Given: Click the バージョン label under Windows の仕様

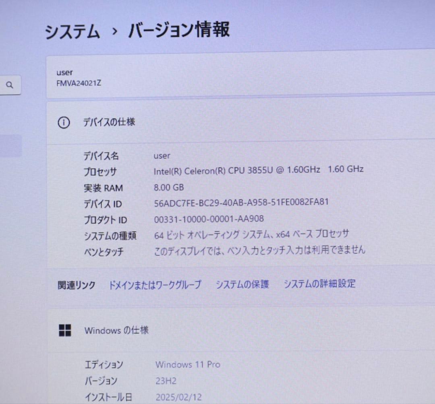Looking at the screenshot, I should pos(101,381).
